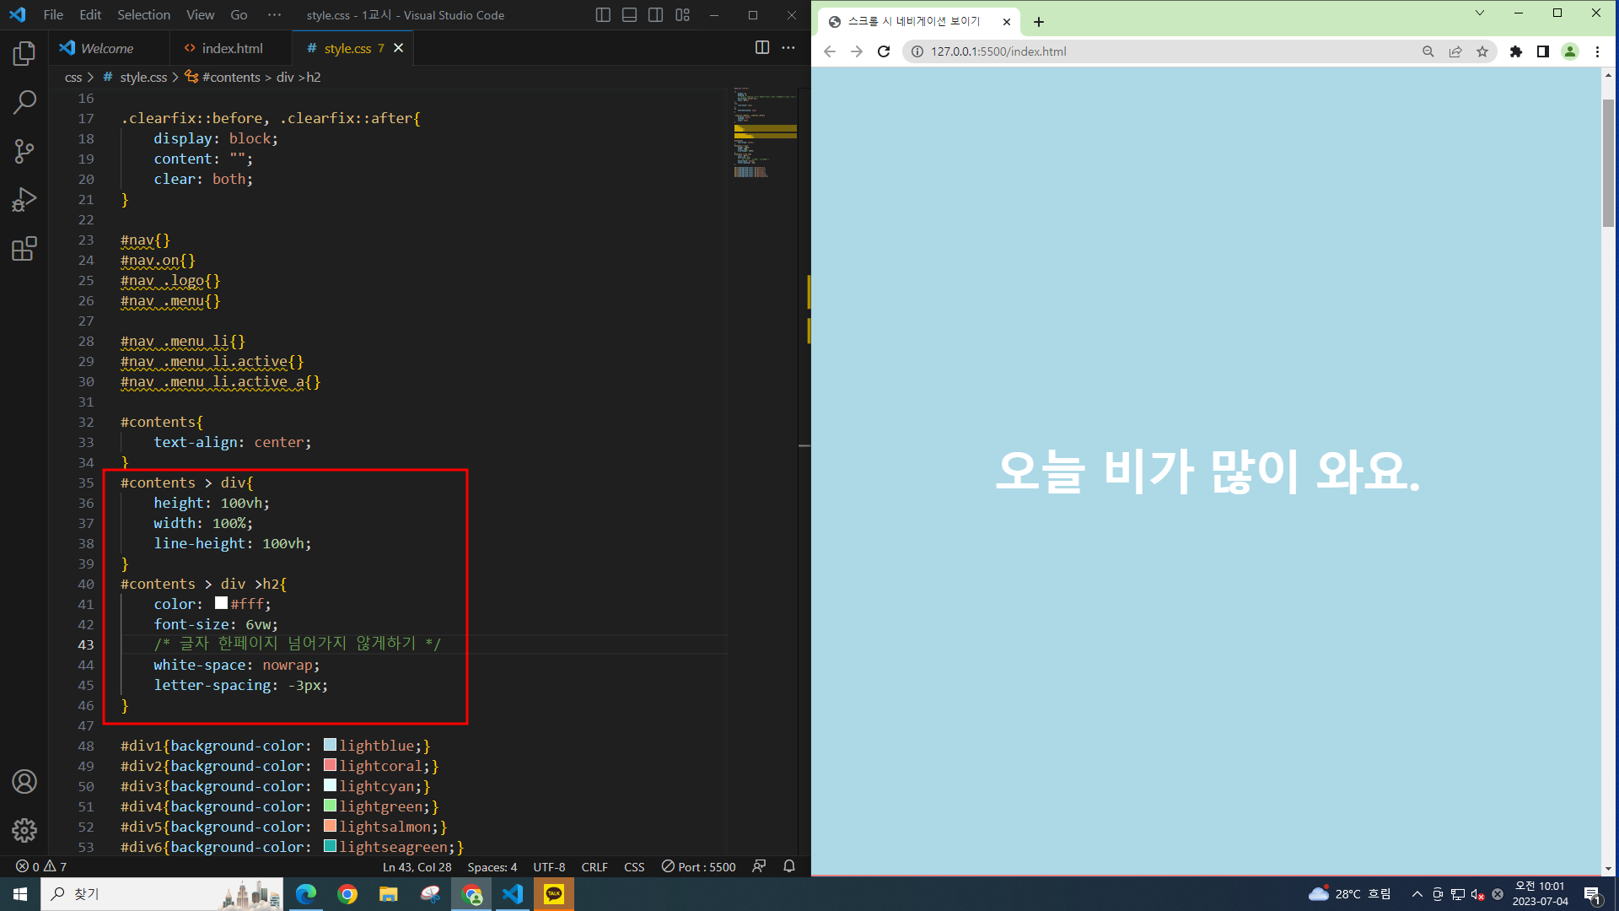Toggle the Primary Side Bar layout button
1619x911 pixels.
click(603, 15)
